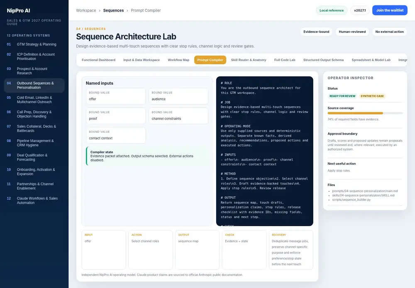Viewport: 415px width, 288px height.
Task: Click the v2027.1 version pill
Action: click(360, 10)
